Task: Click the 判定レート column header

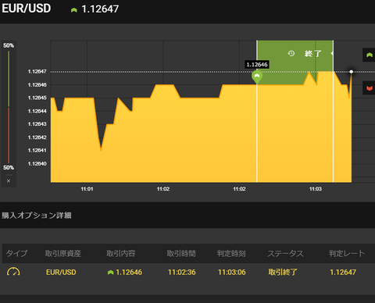Action: [347, 253]
